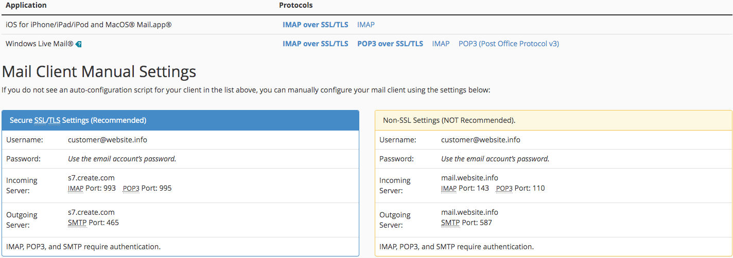Viewport: 733px width, 258px height.
Task: Click the POP3 abbreviation beside Port 995
Action: (131, 189)
